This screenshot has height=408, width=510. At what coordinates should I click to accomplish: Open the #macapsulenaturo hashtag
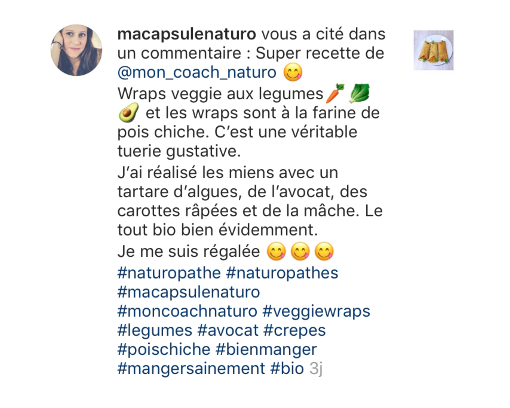click(x=189, y=292)
